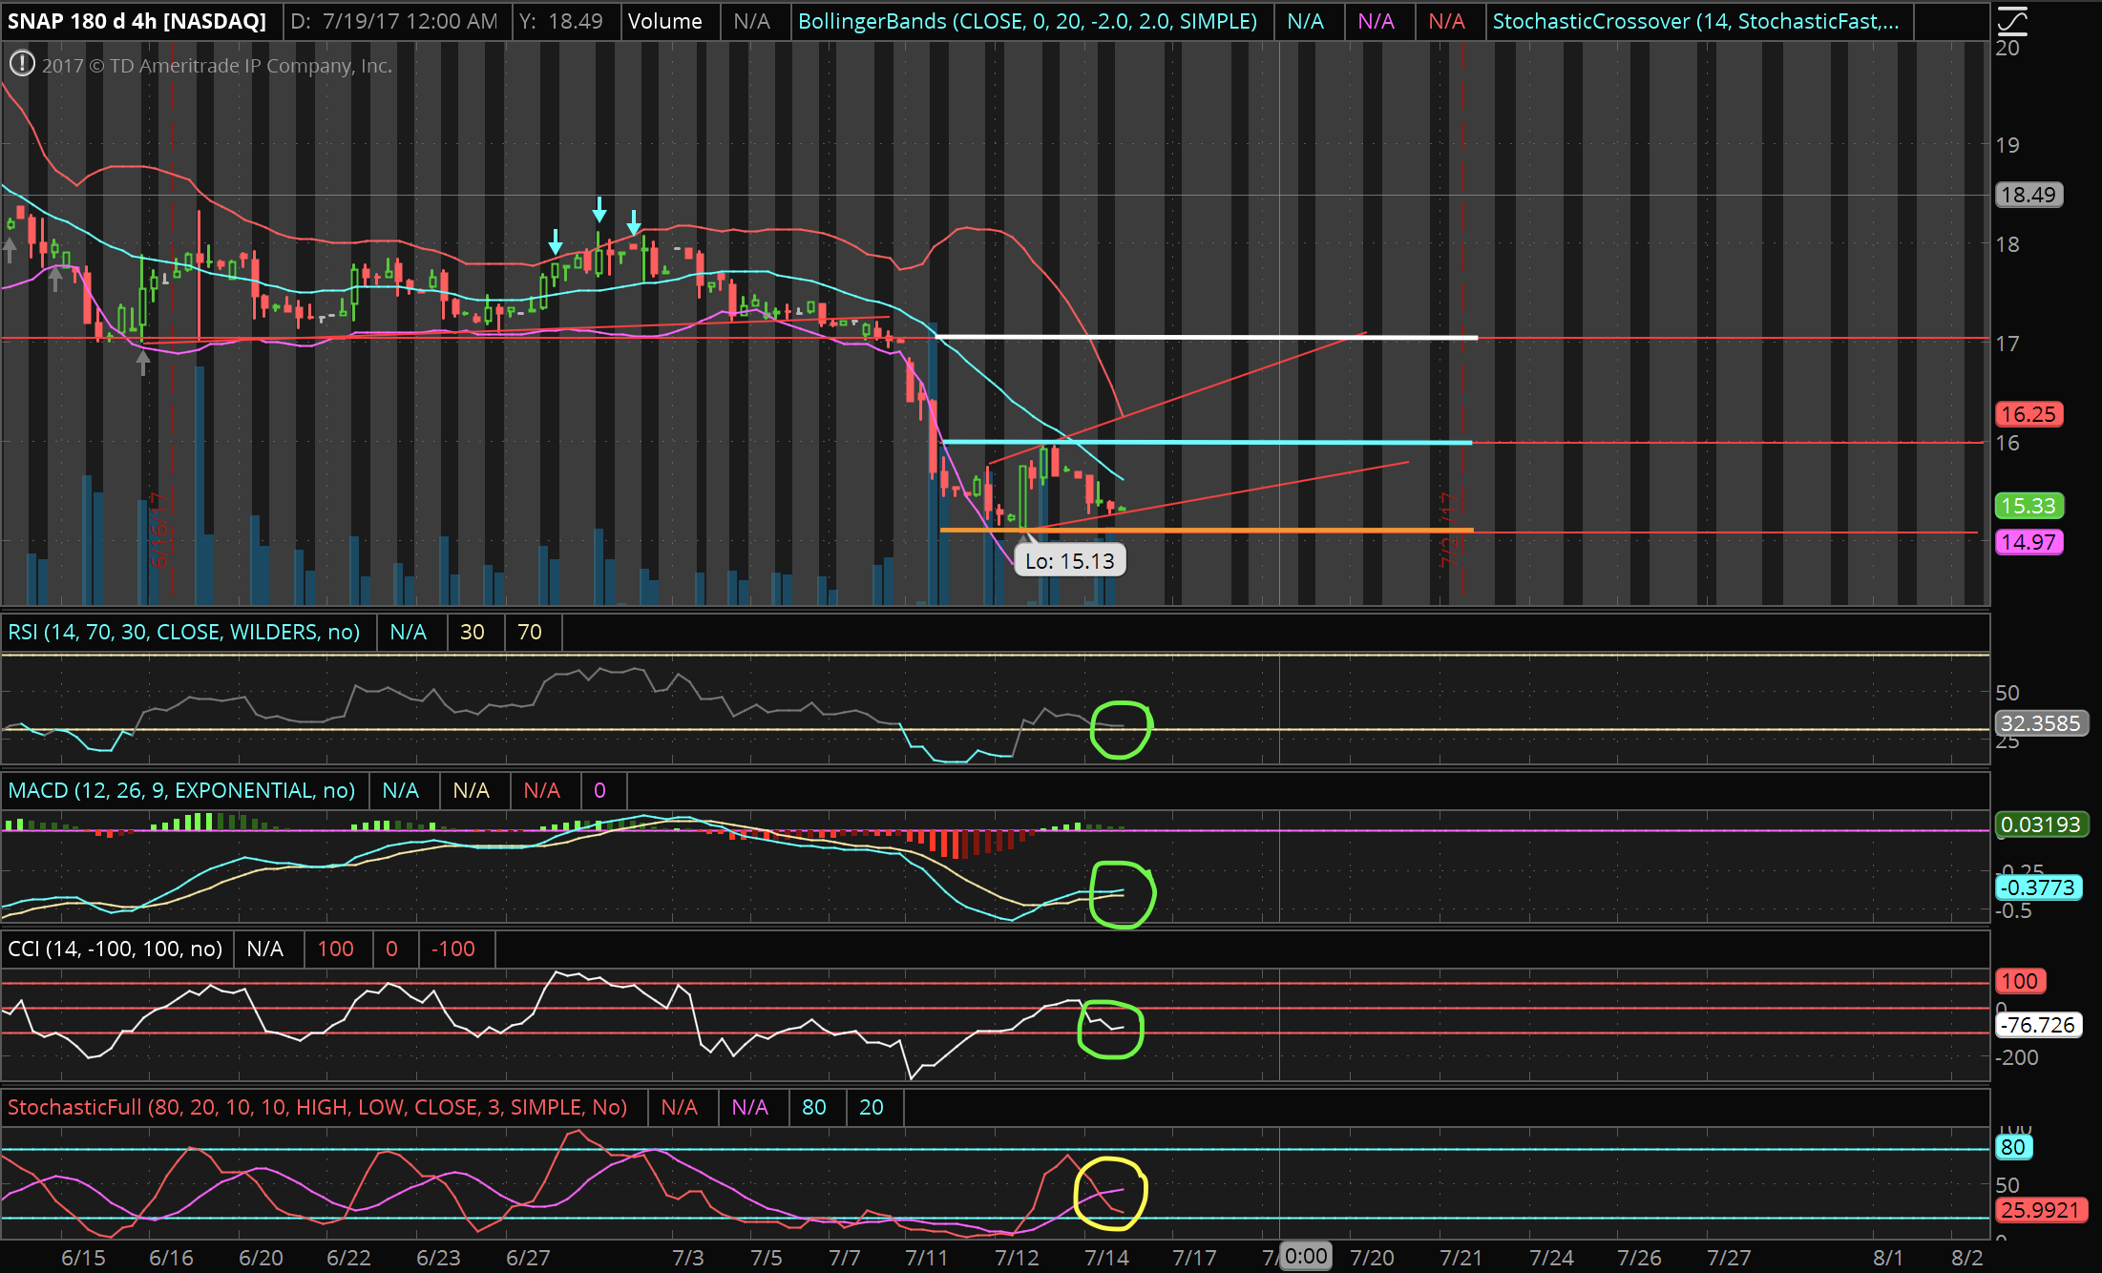Click the 6/27 date label on the time axis
This screenshot has width=2102, height=1273.
point(528,1258)
